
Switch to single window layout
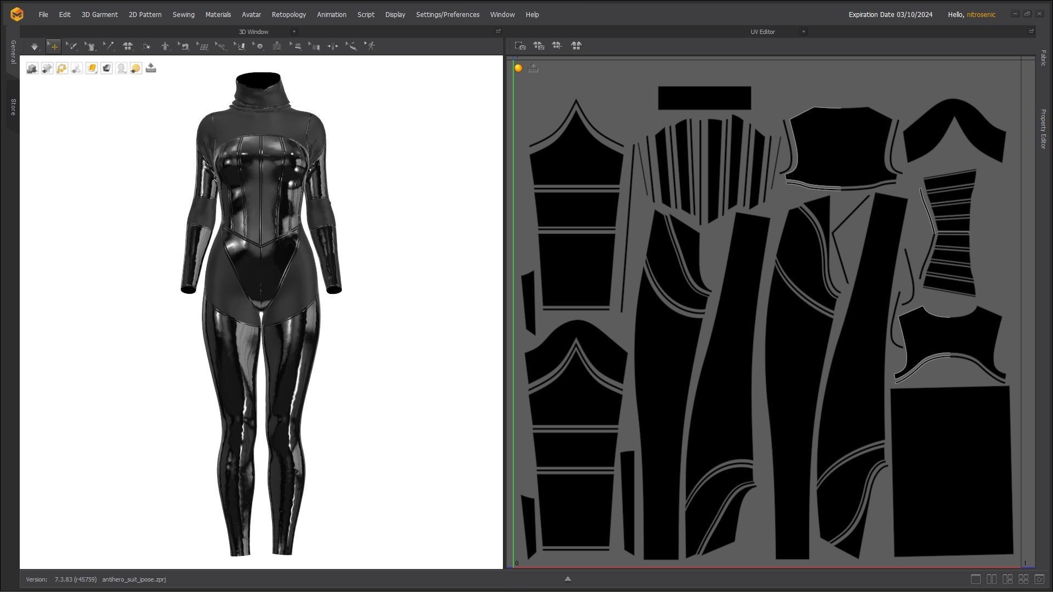pyautogui.click(x=975, y=579)
